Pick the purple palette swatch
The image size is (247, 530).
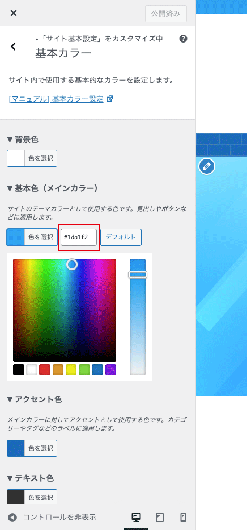click(x=110, y=369)
